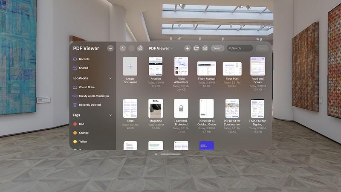Image resolution: width=341 pixels, height=192 pixels.
Task: Collapse the Locations section chevron
Action: [x=110, y=78]
